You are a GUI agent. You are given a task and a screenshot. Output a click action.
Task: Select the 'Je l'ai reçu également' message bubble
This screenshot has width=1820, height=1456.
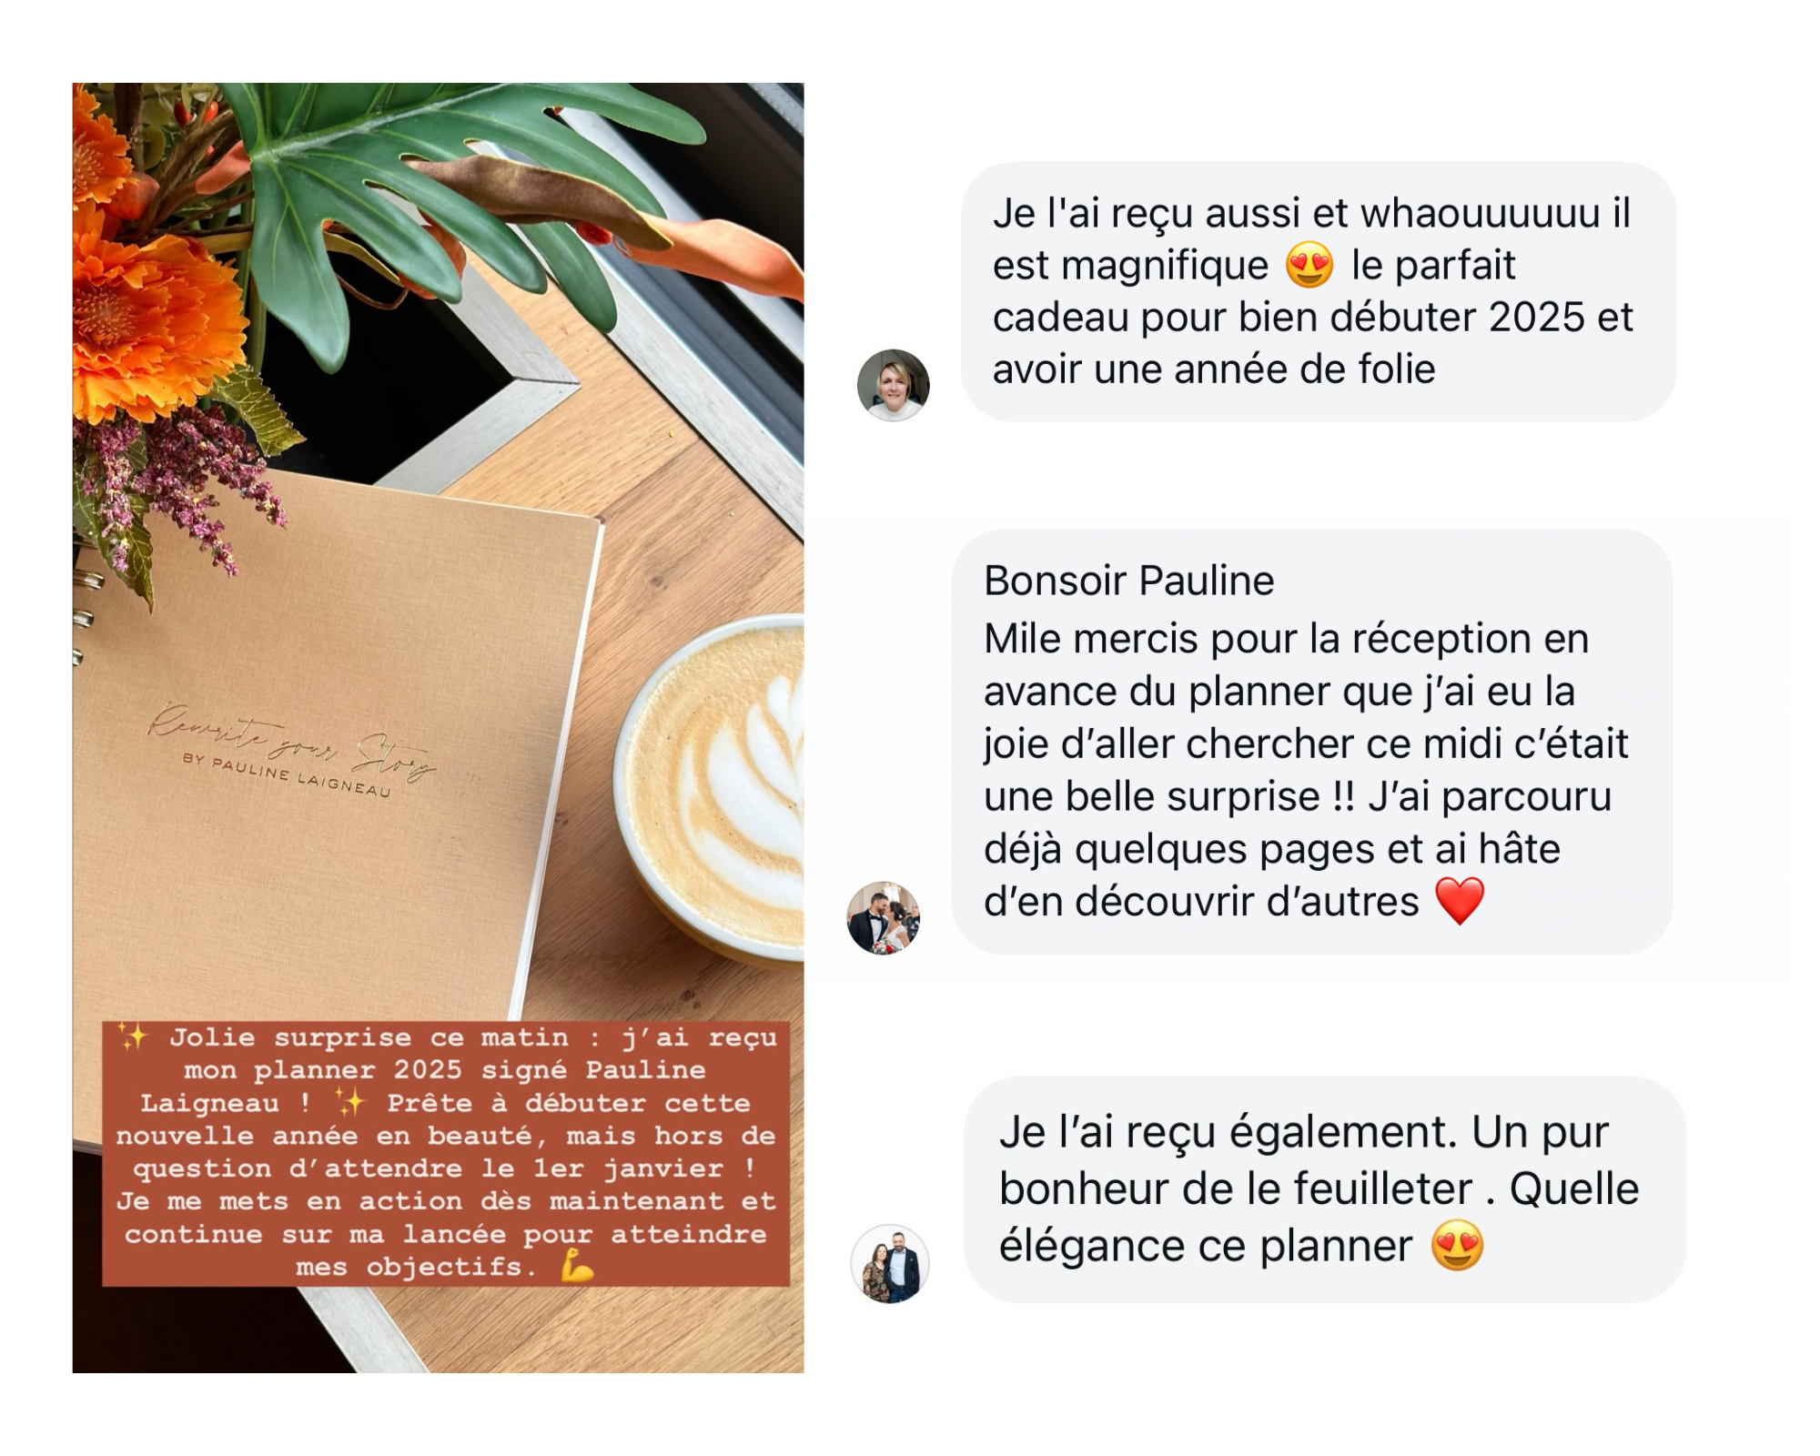[1325, 1189]
